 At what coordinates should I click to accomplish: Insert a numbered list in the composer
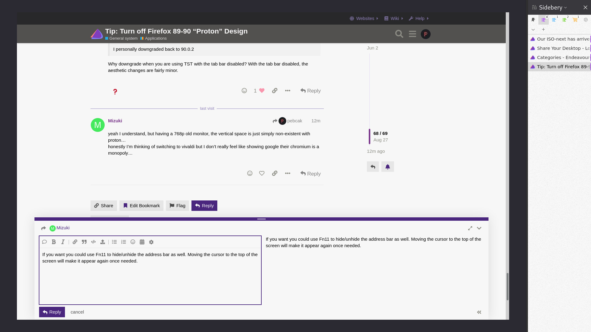(x=123, y=242)
